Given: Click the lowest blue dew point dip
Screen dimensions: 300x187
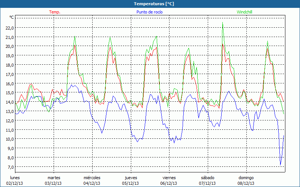Looking at the screenshot, I should click(280, 165).
